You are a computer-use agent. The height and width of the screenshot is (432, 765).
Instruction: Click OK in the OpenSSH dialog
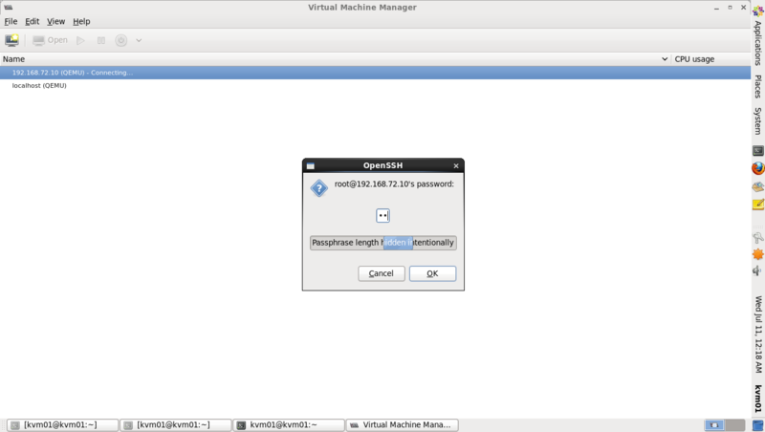(x=432, y=273)
